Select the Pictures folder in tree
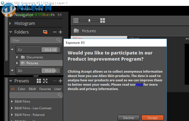The height and width of the screenshot is (121, 189). click(41, 63)
